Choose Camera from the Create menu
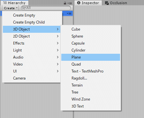The height and width of the screenshot is (118, 144). coord(32,78)
